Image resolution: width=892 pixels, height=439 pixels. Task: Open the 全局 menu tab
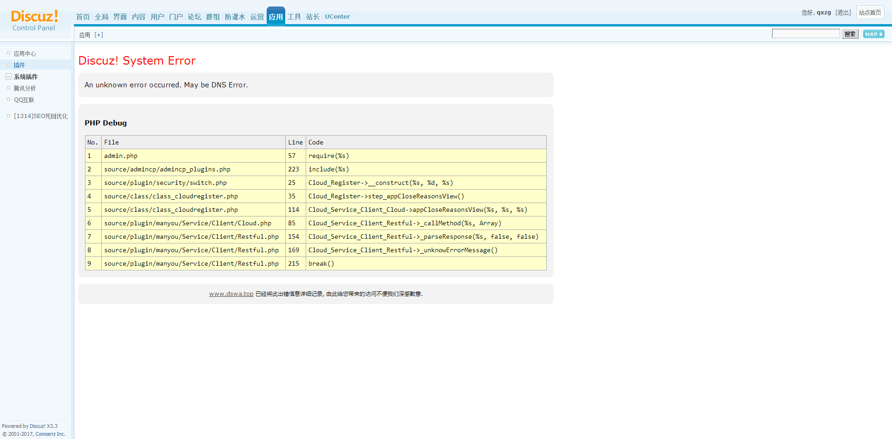pyautogui.click(x=101, y=17)
